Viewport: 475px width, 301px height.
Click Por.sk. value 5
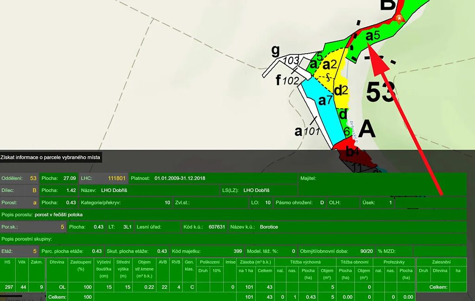(62, 227)
